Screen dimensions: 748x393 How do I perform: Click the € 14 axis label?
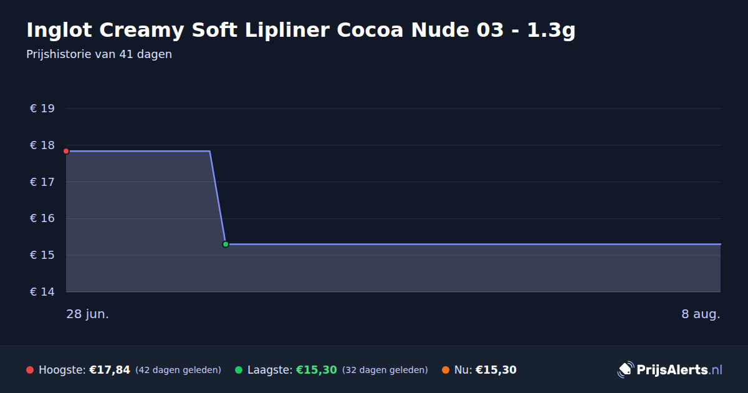click(x=42, y=292)
